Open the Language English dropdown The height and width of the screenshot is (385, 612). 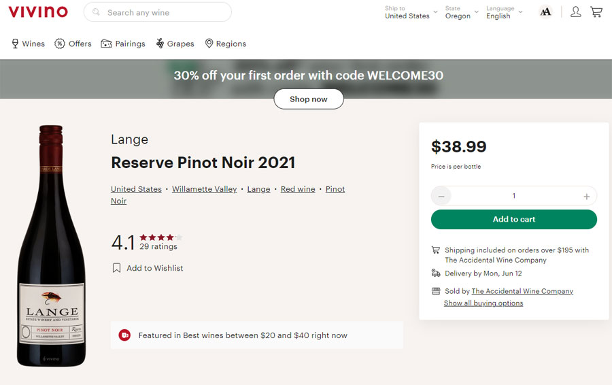(x=505, y=12)
